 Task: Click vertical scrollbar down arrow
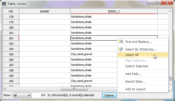pyautogui.click(x=170, y=84)
